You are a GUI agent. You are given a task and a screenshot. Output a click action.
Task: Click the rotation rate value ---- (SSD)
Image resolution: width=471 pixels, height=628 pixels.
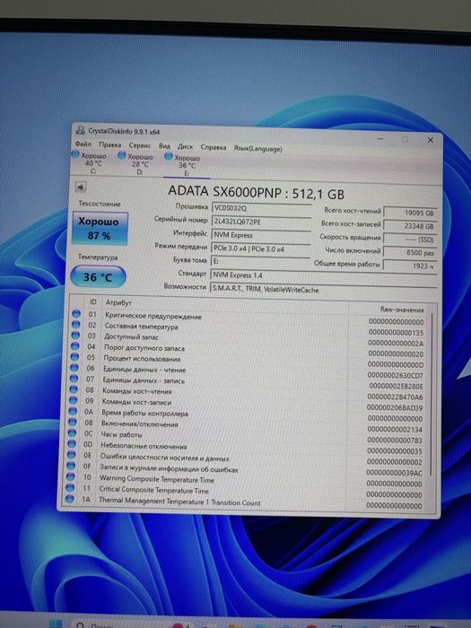pyautogui.click(x=410, y=240)
